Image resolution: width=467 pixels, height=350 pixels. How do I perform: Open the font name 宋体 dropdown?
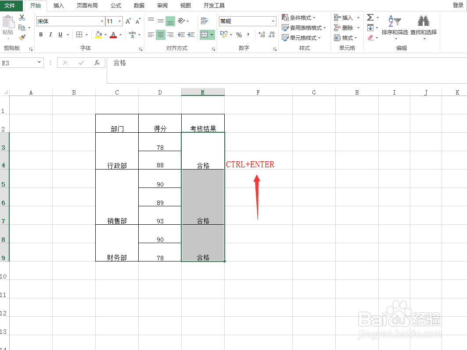tap(102, 21)
